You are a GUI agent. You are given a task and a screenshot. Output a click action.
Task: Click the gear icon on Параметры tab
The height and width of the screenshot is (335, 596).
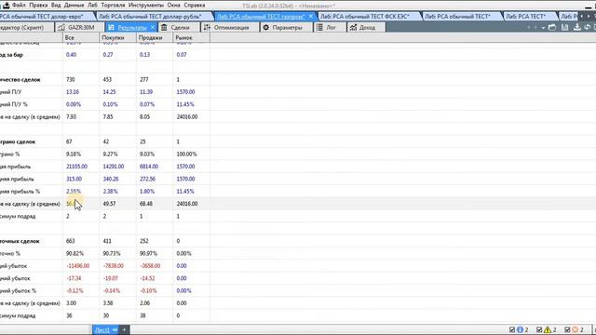(x=265, y=27)
